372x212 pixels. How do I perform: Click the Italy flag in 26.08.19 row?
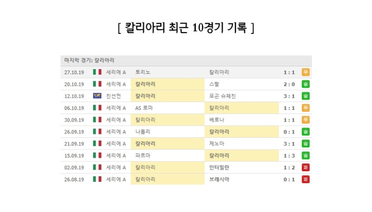click(97, 179)
